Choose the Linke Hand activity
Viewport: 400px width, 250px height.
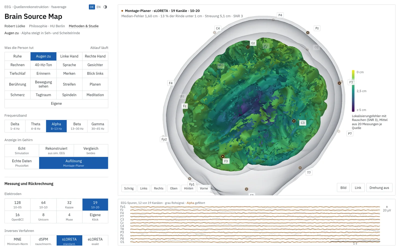69,56
